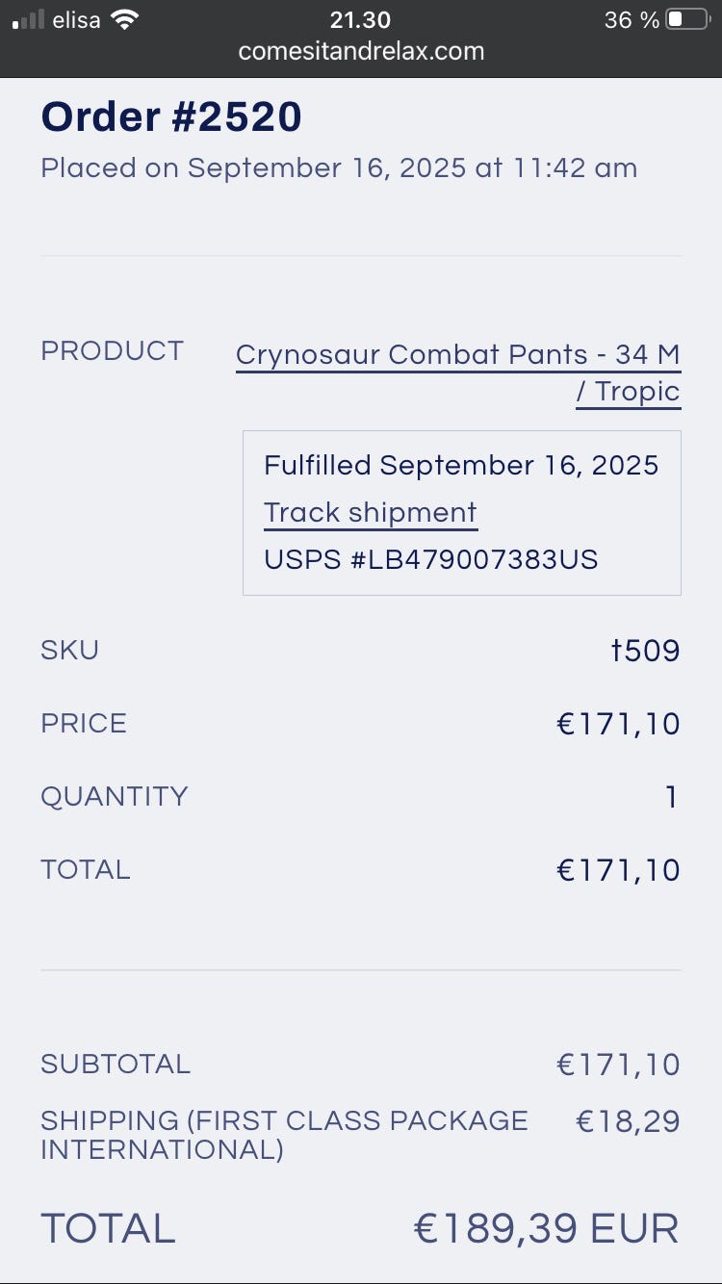
Task: Tap the Wi-Fi status icon
Action: click(124, 19)
